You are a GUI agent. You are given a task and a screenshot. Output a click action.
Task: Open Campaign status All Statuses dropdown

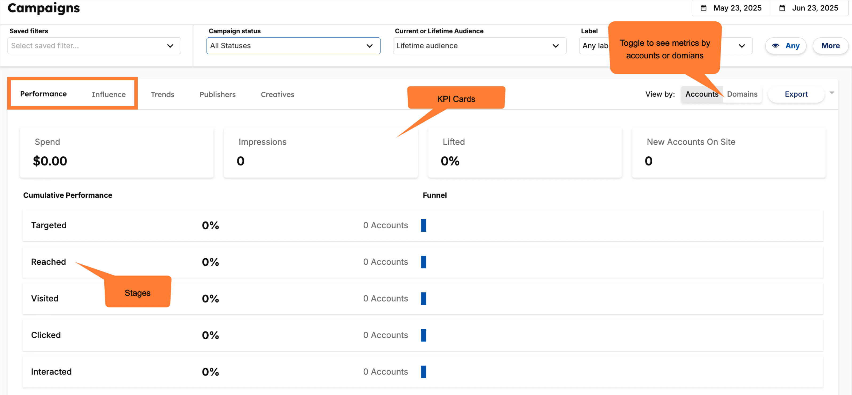[x=293, y=46]
